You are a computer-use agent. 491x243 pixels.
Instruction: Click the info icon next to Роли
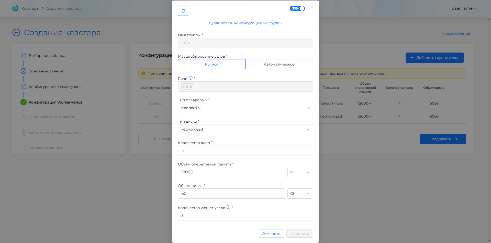point(191,78)
